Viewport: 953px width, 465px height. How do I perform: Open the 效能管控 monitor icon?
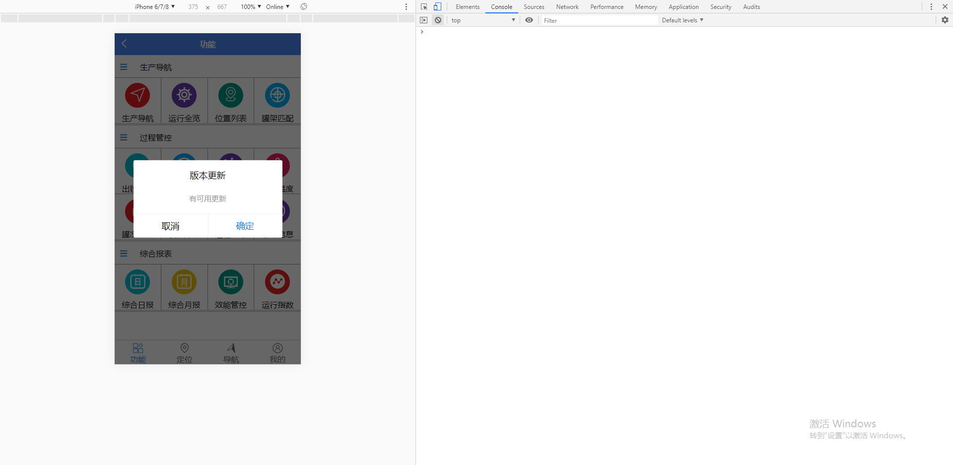coord(231,282)
